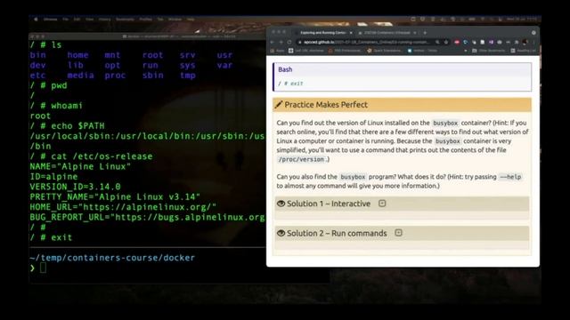The height and width of the screenshot is (320, 570).
Task: Switch to the Exploring and Running Containers tab
Action: coord(323,33)
